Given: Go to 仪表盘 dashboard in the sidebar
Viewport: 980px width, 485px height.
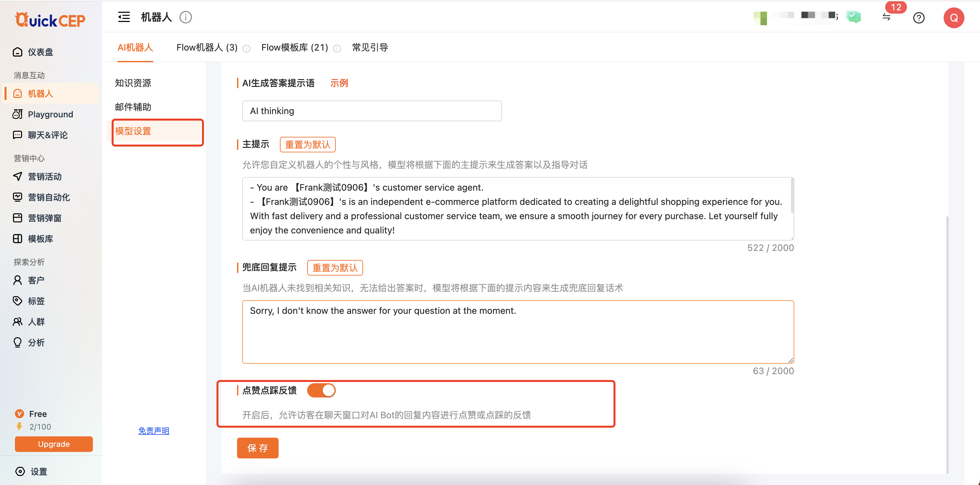Looking at the screenshot, I should (40, 52).
